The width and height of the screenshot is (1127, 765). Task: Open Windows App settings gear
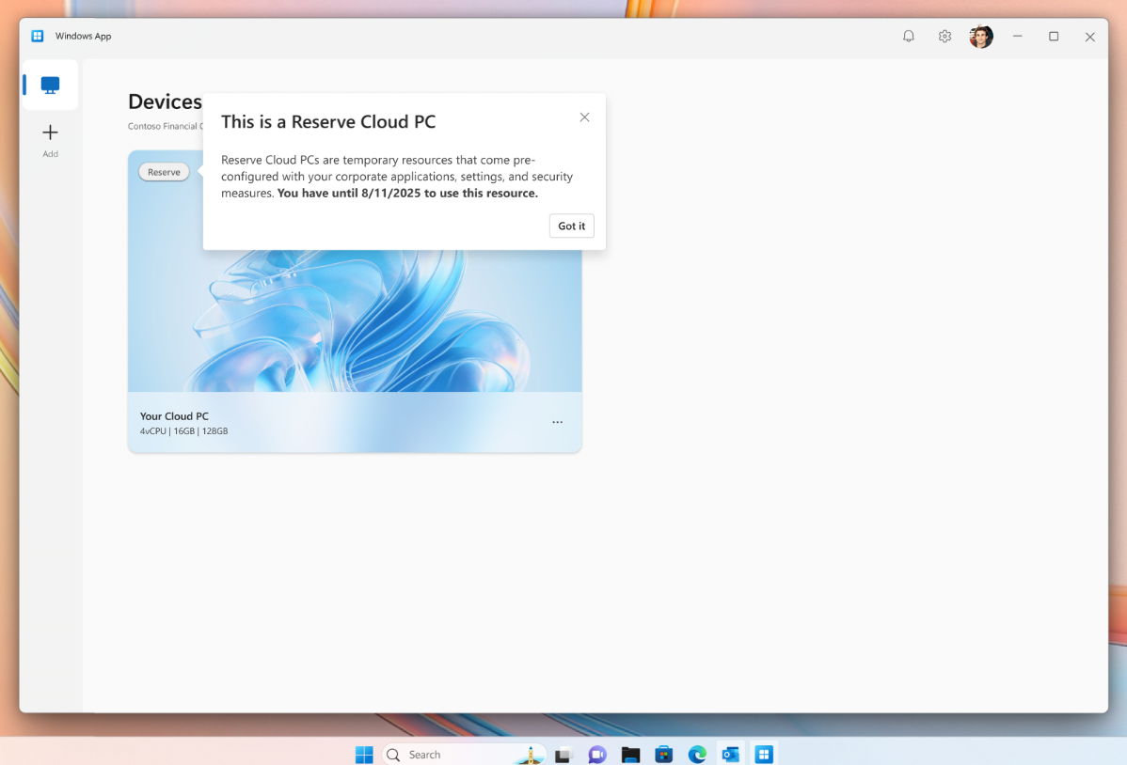944,36
